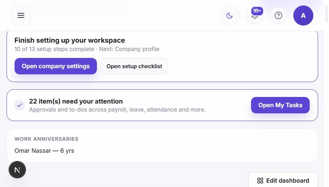The height and width of the screenshot is (187, 329).
Task: Open the setup checklist
Action: [134, 66]
